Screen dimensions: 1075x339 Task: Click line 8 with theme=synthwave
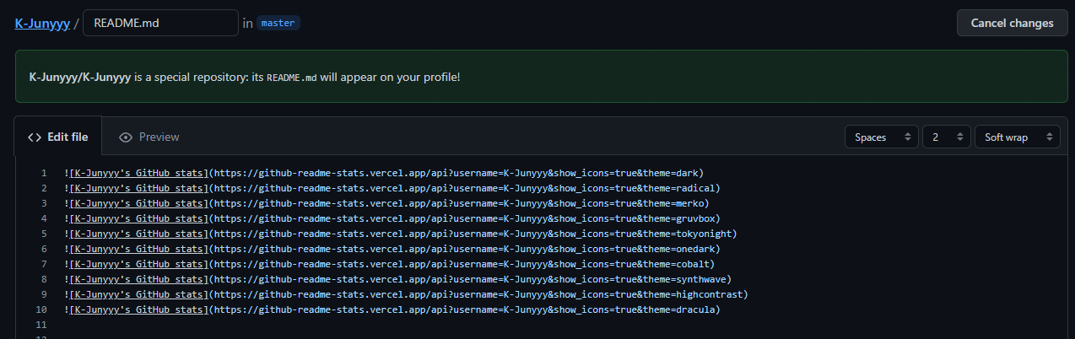tap(397, 279)
